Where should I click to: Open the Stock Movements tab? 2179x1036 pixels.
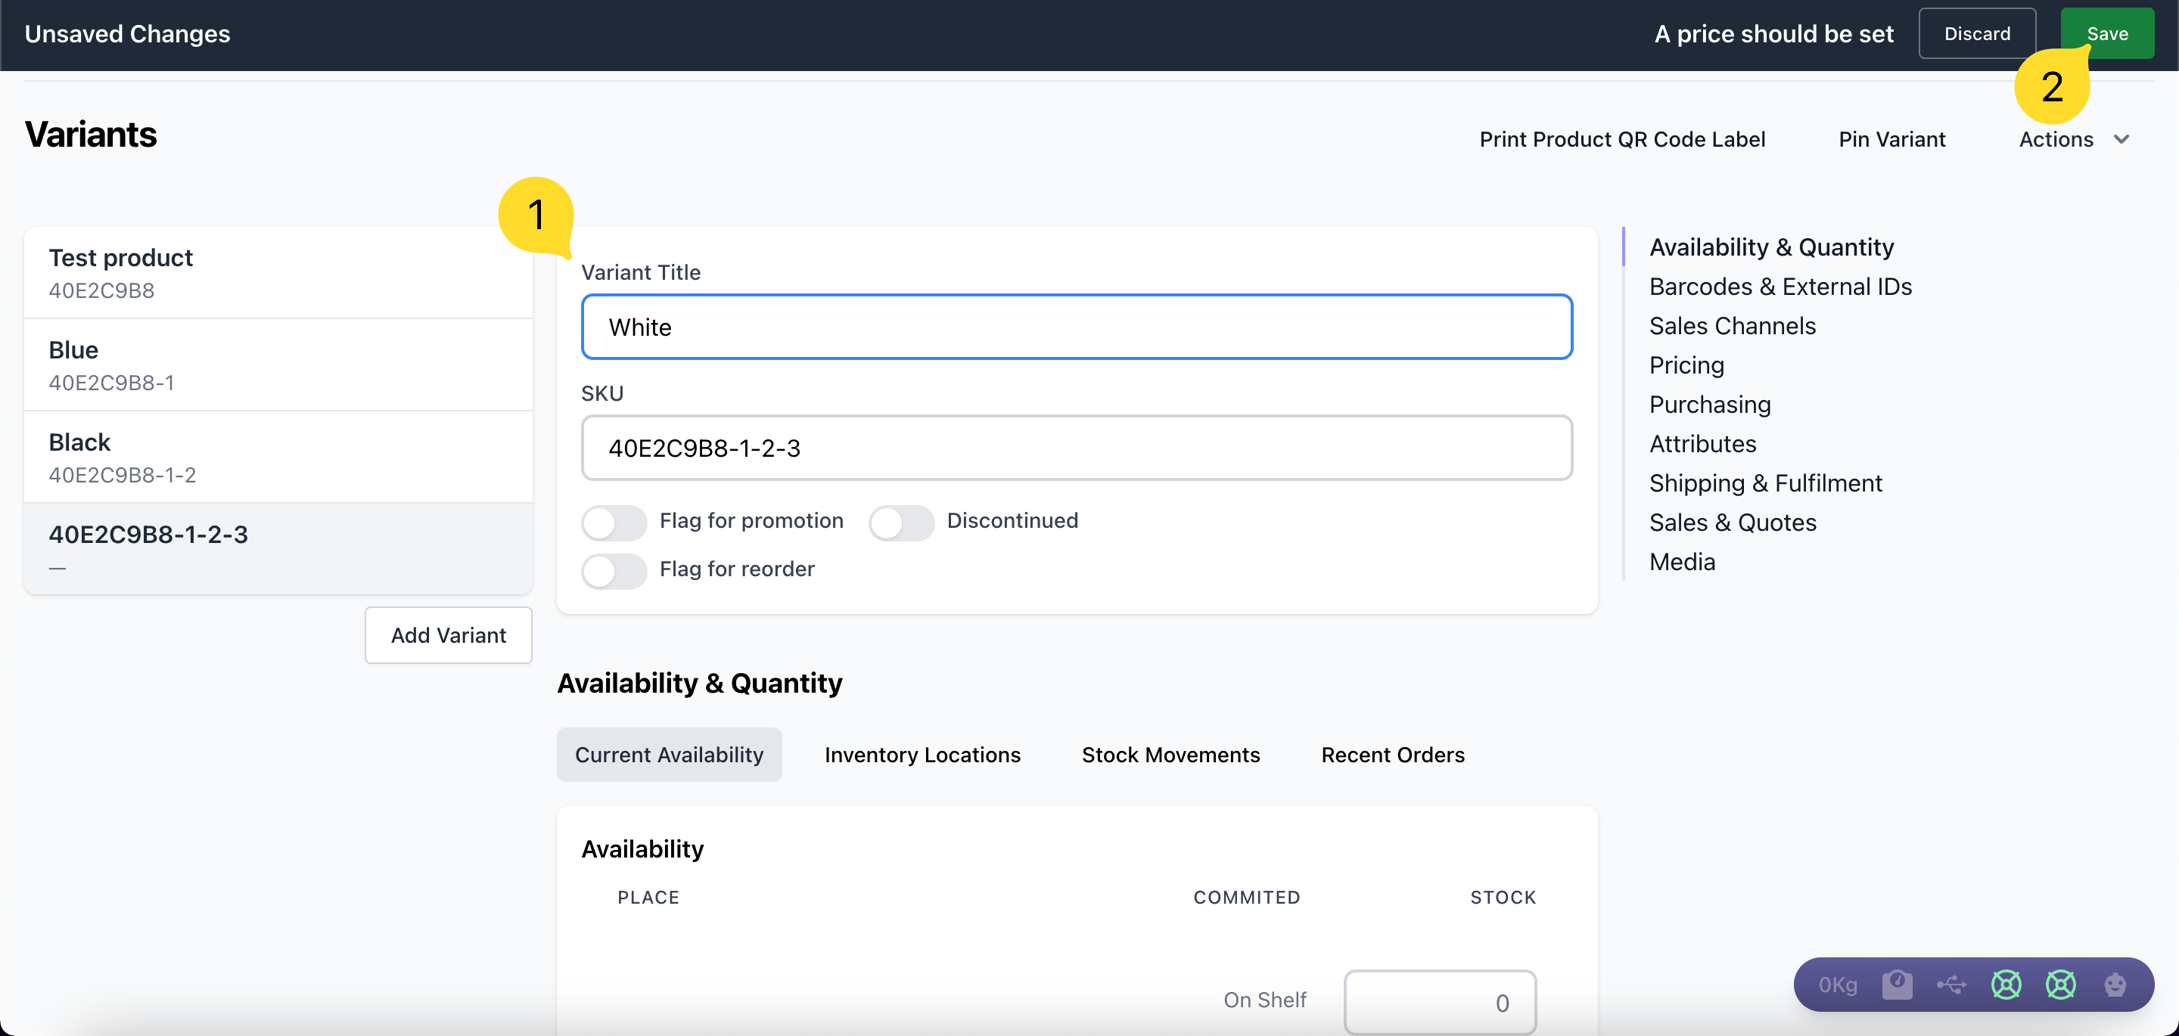click(1170, 755)
